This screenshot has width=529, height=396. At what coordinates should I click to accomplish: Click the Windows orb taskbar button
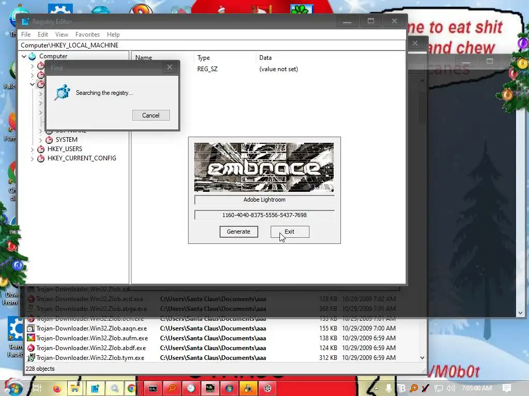coord(229,388)
